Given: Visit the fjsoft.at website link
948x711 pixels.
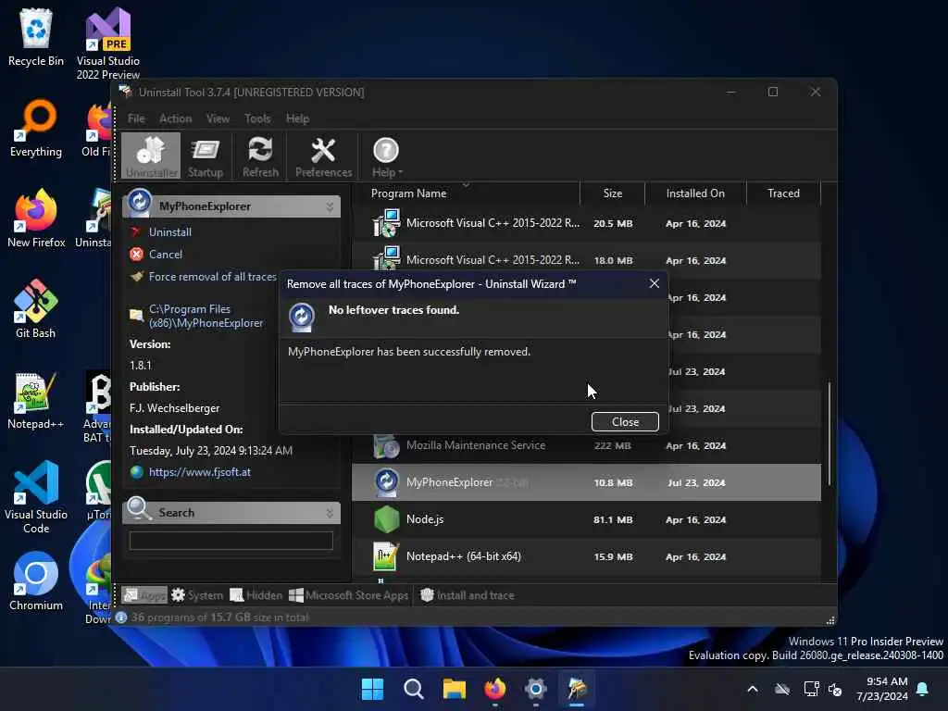Looking at the screenshot, I should tap(200, 472).
